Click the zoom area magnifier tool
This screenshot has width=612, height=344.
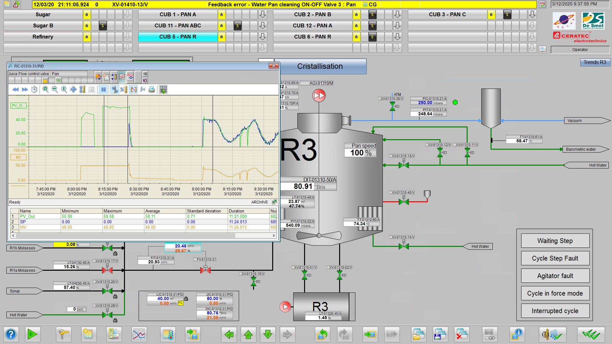click(46, 90)
